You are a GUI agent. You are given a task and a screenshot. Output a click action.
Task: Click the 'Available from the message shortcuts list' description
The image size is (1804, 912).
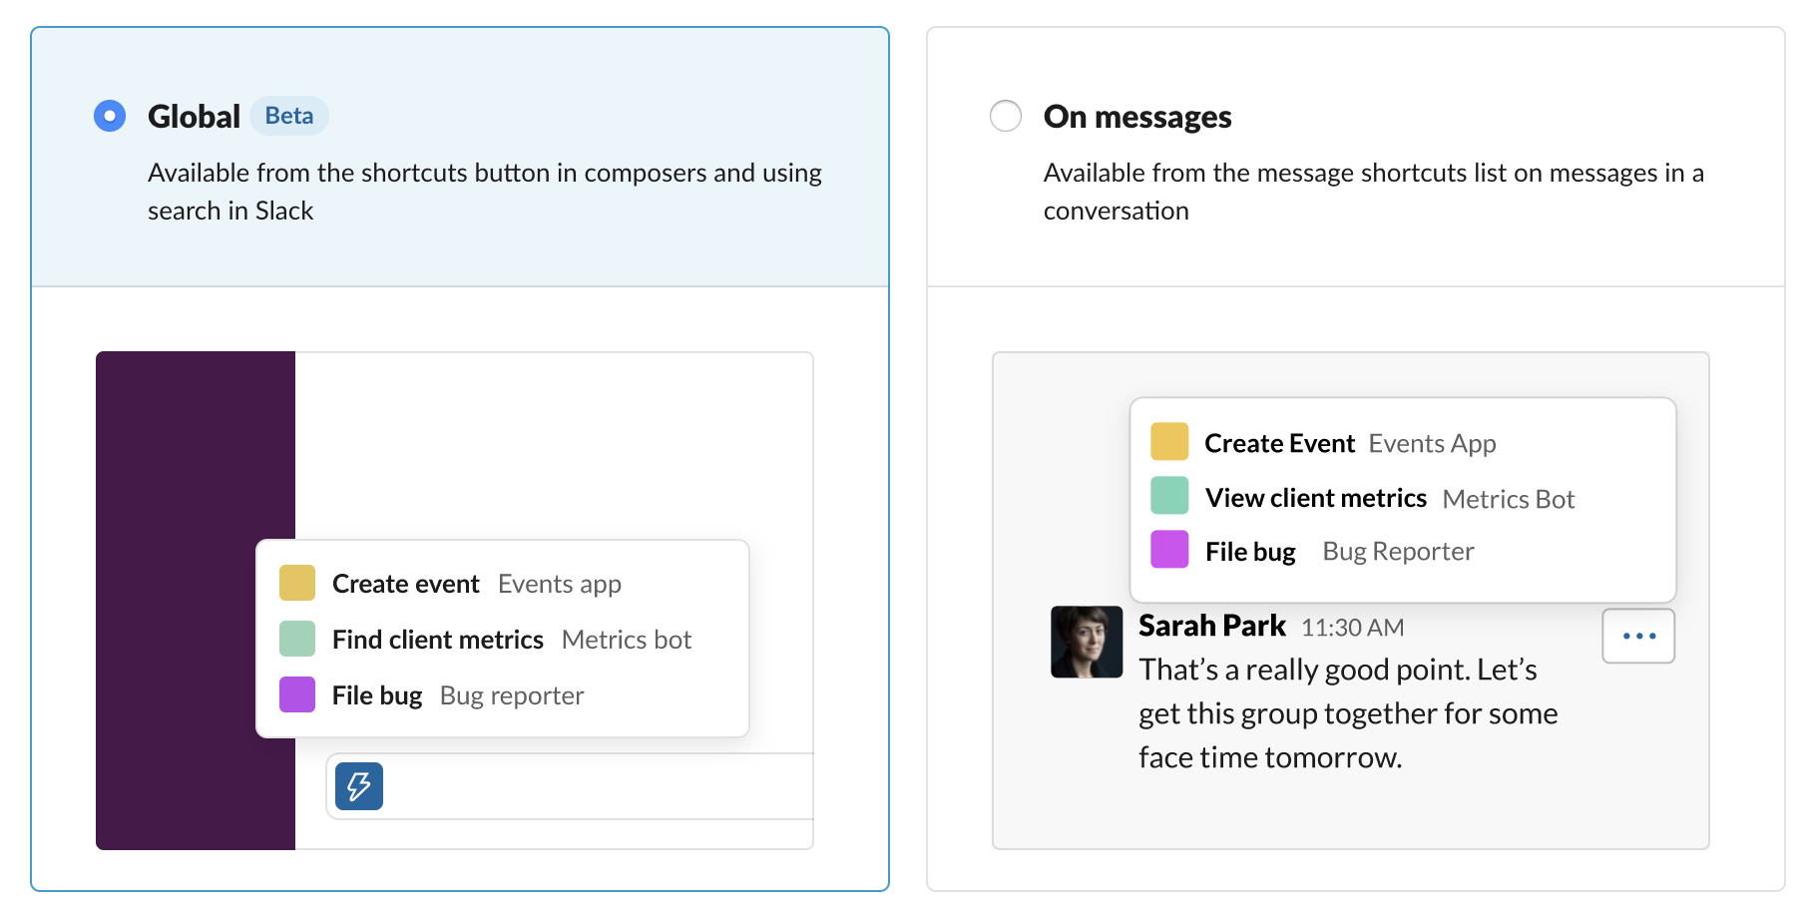1374,192
